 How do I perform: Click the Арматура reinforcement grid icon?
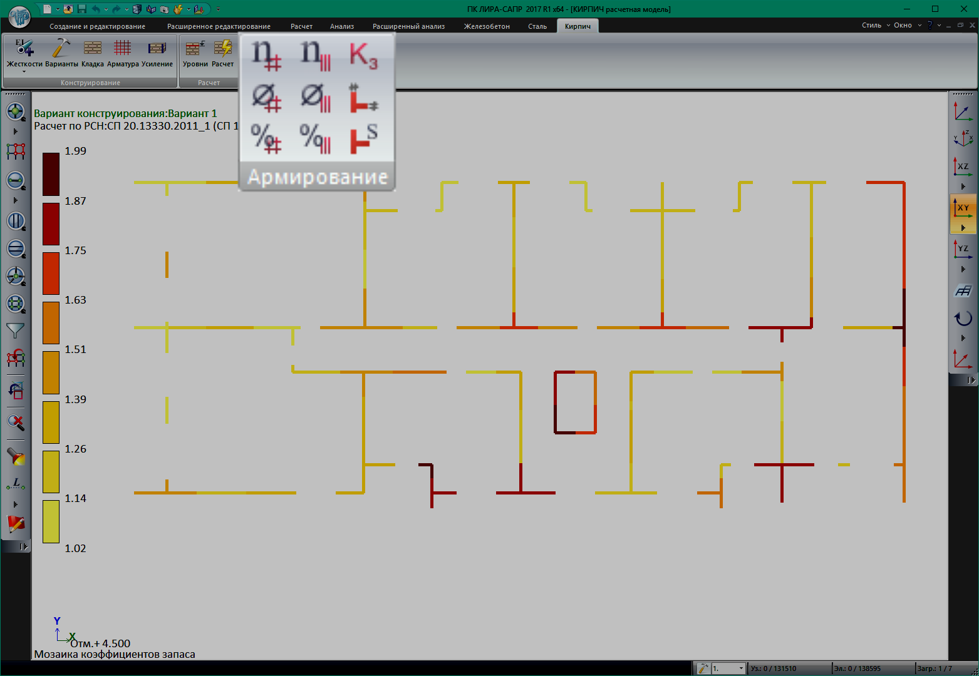coord(123,53)
